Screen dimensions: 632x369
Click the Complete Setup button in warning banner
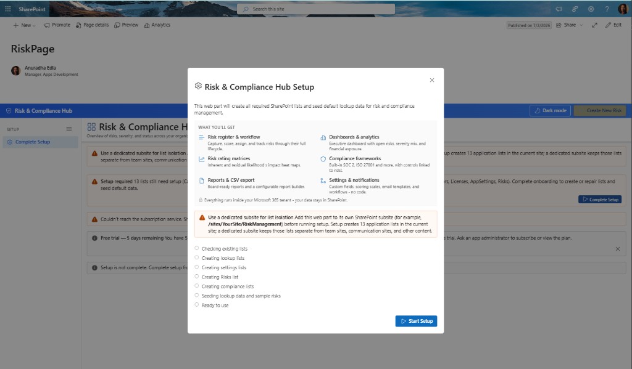(x=600, y=200)
